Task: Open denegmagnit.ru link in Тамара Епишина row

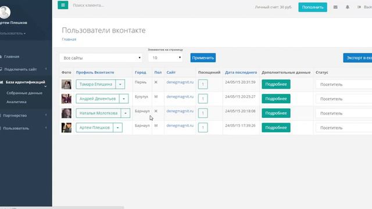Action: pos(180,82)
